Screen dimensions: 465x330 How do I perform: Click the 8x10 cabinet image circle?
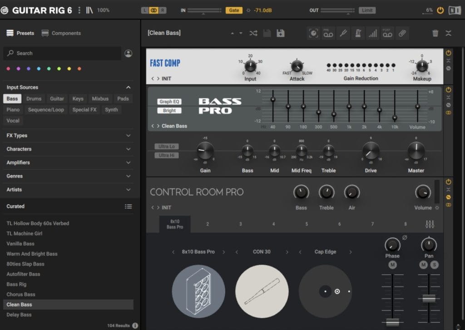(198, 291)
